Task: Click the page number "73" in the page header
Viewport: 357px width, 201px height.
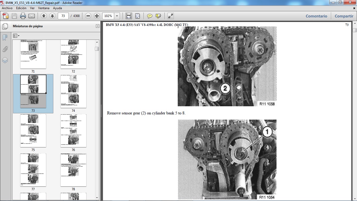Action: point(347,25)
